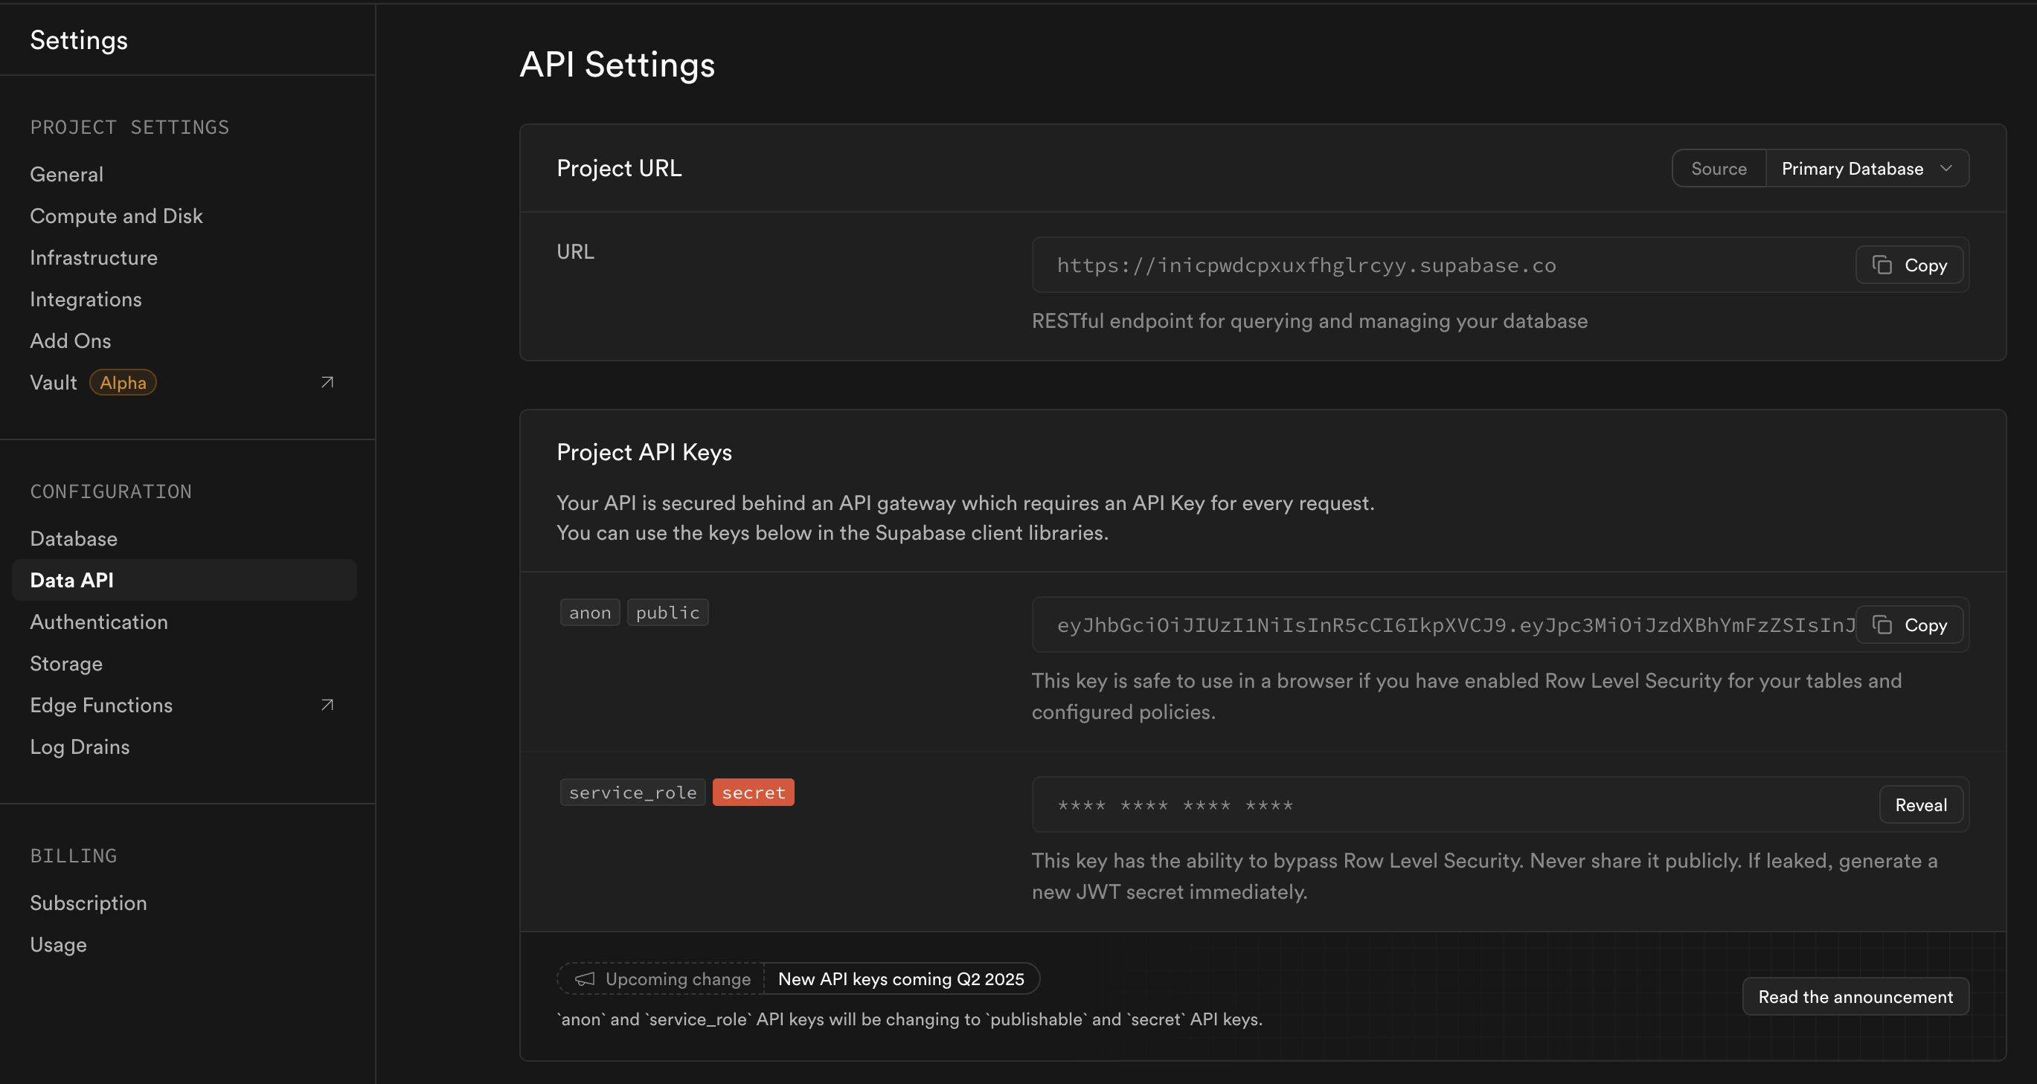Image resolution: width=2037 pixels, height=1084 pixels.
Task: Click the service_role tag label
Action: coord(632,793)
